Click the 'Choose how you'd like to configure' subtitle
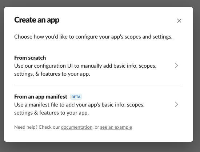This screenshot has height=152, width=200. click(93, 37)
